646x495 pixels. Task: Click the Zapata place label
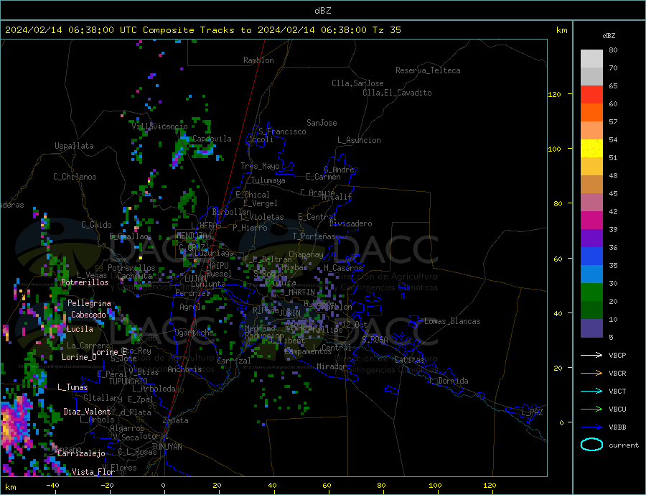[176, 420]
